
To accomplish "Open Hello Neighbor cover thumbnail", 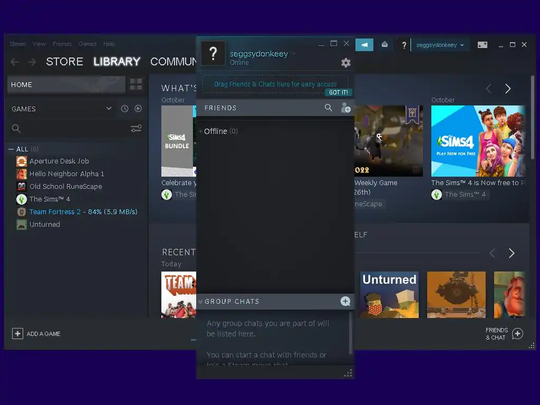I will point(510,295).
